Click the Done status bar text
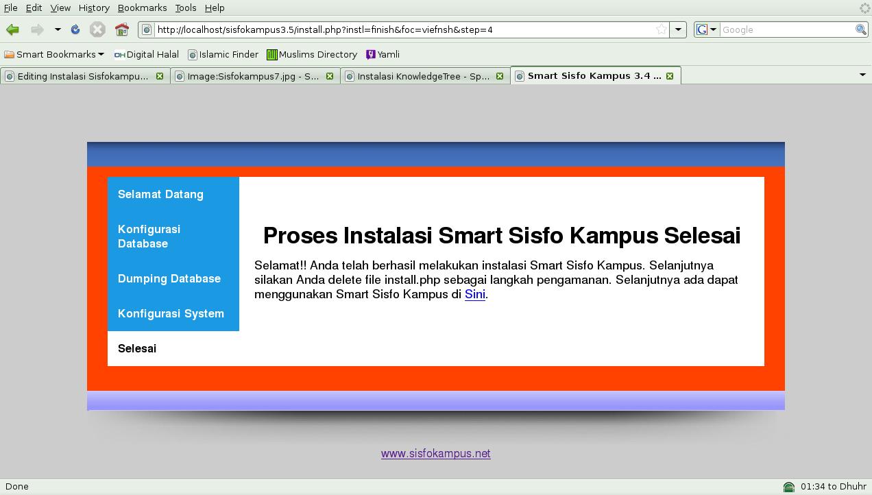This screenshot has height=495, width=872. tap(17, 486)
